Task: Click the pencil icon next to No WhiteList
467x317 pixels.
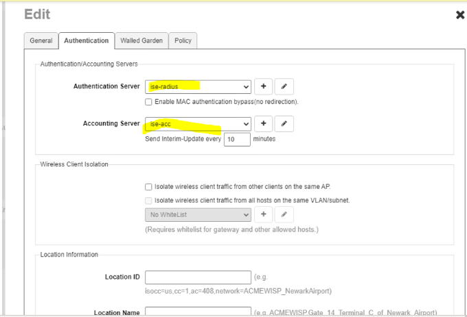Action: tap(284, 215)
